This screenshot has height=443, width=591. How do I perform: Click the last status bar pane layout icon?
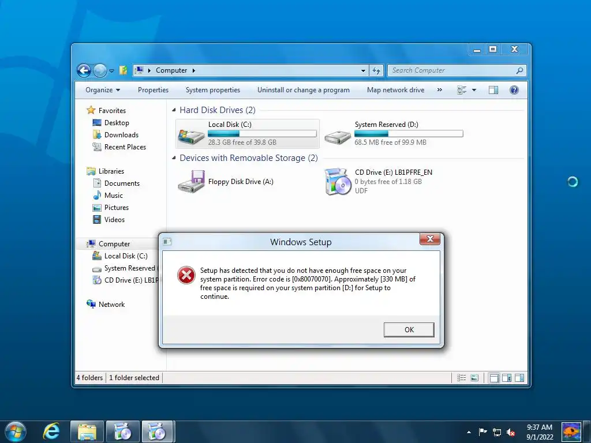tap(519, 378)
